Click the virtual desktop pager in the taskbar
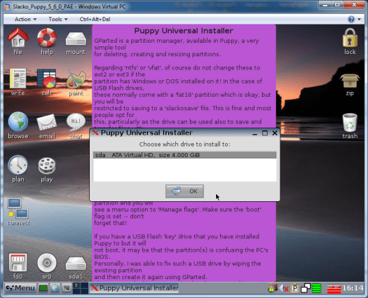This screenshot has width=368, height=298. pos(81,288)
